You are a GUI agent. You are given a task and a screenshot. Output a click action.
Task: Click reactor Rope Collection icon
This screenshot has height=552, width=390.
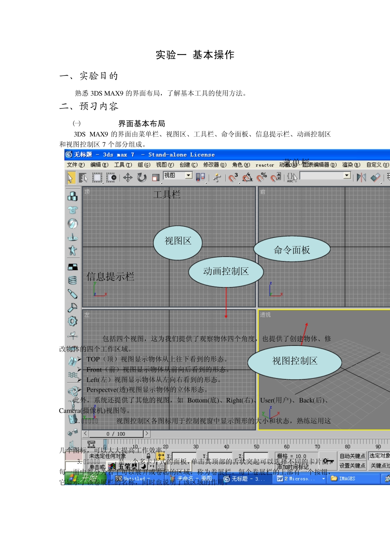[73, 237]
